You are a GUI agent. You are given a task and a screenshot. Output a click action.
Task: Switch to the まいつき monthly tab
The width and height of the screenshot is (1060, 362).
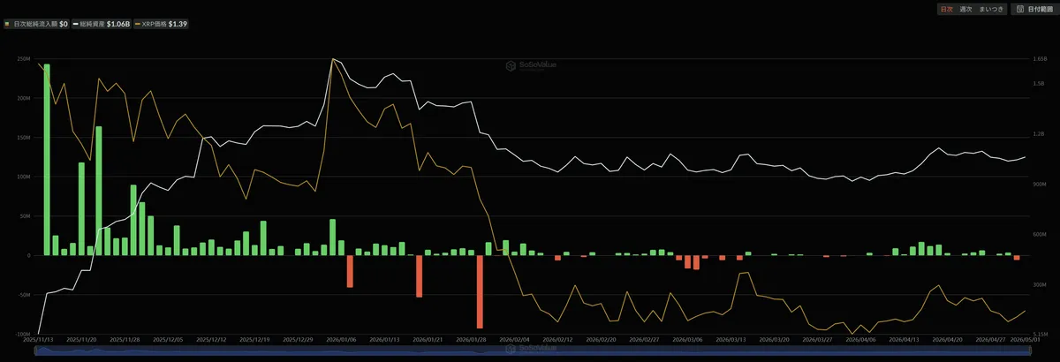991,9
